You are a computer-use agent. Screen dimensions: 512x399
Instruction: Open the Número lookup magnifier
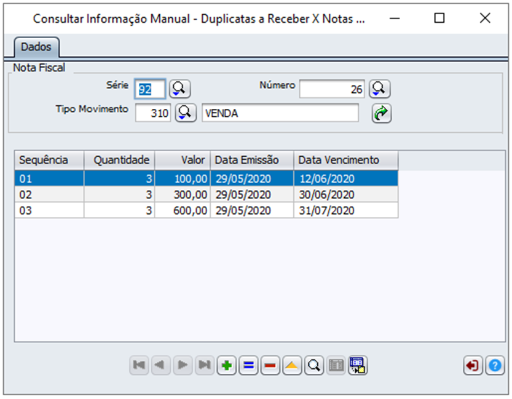(379, 89)
